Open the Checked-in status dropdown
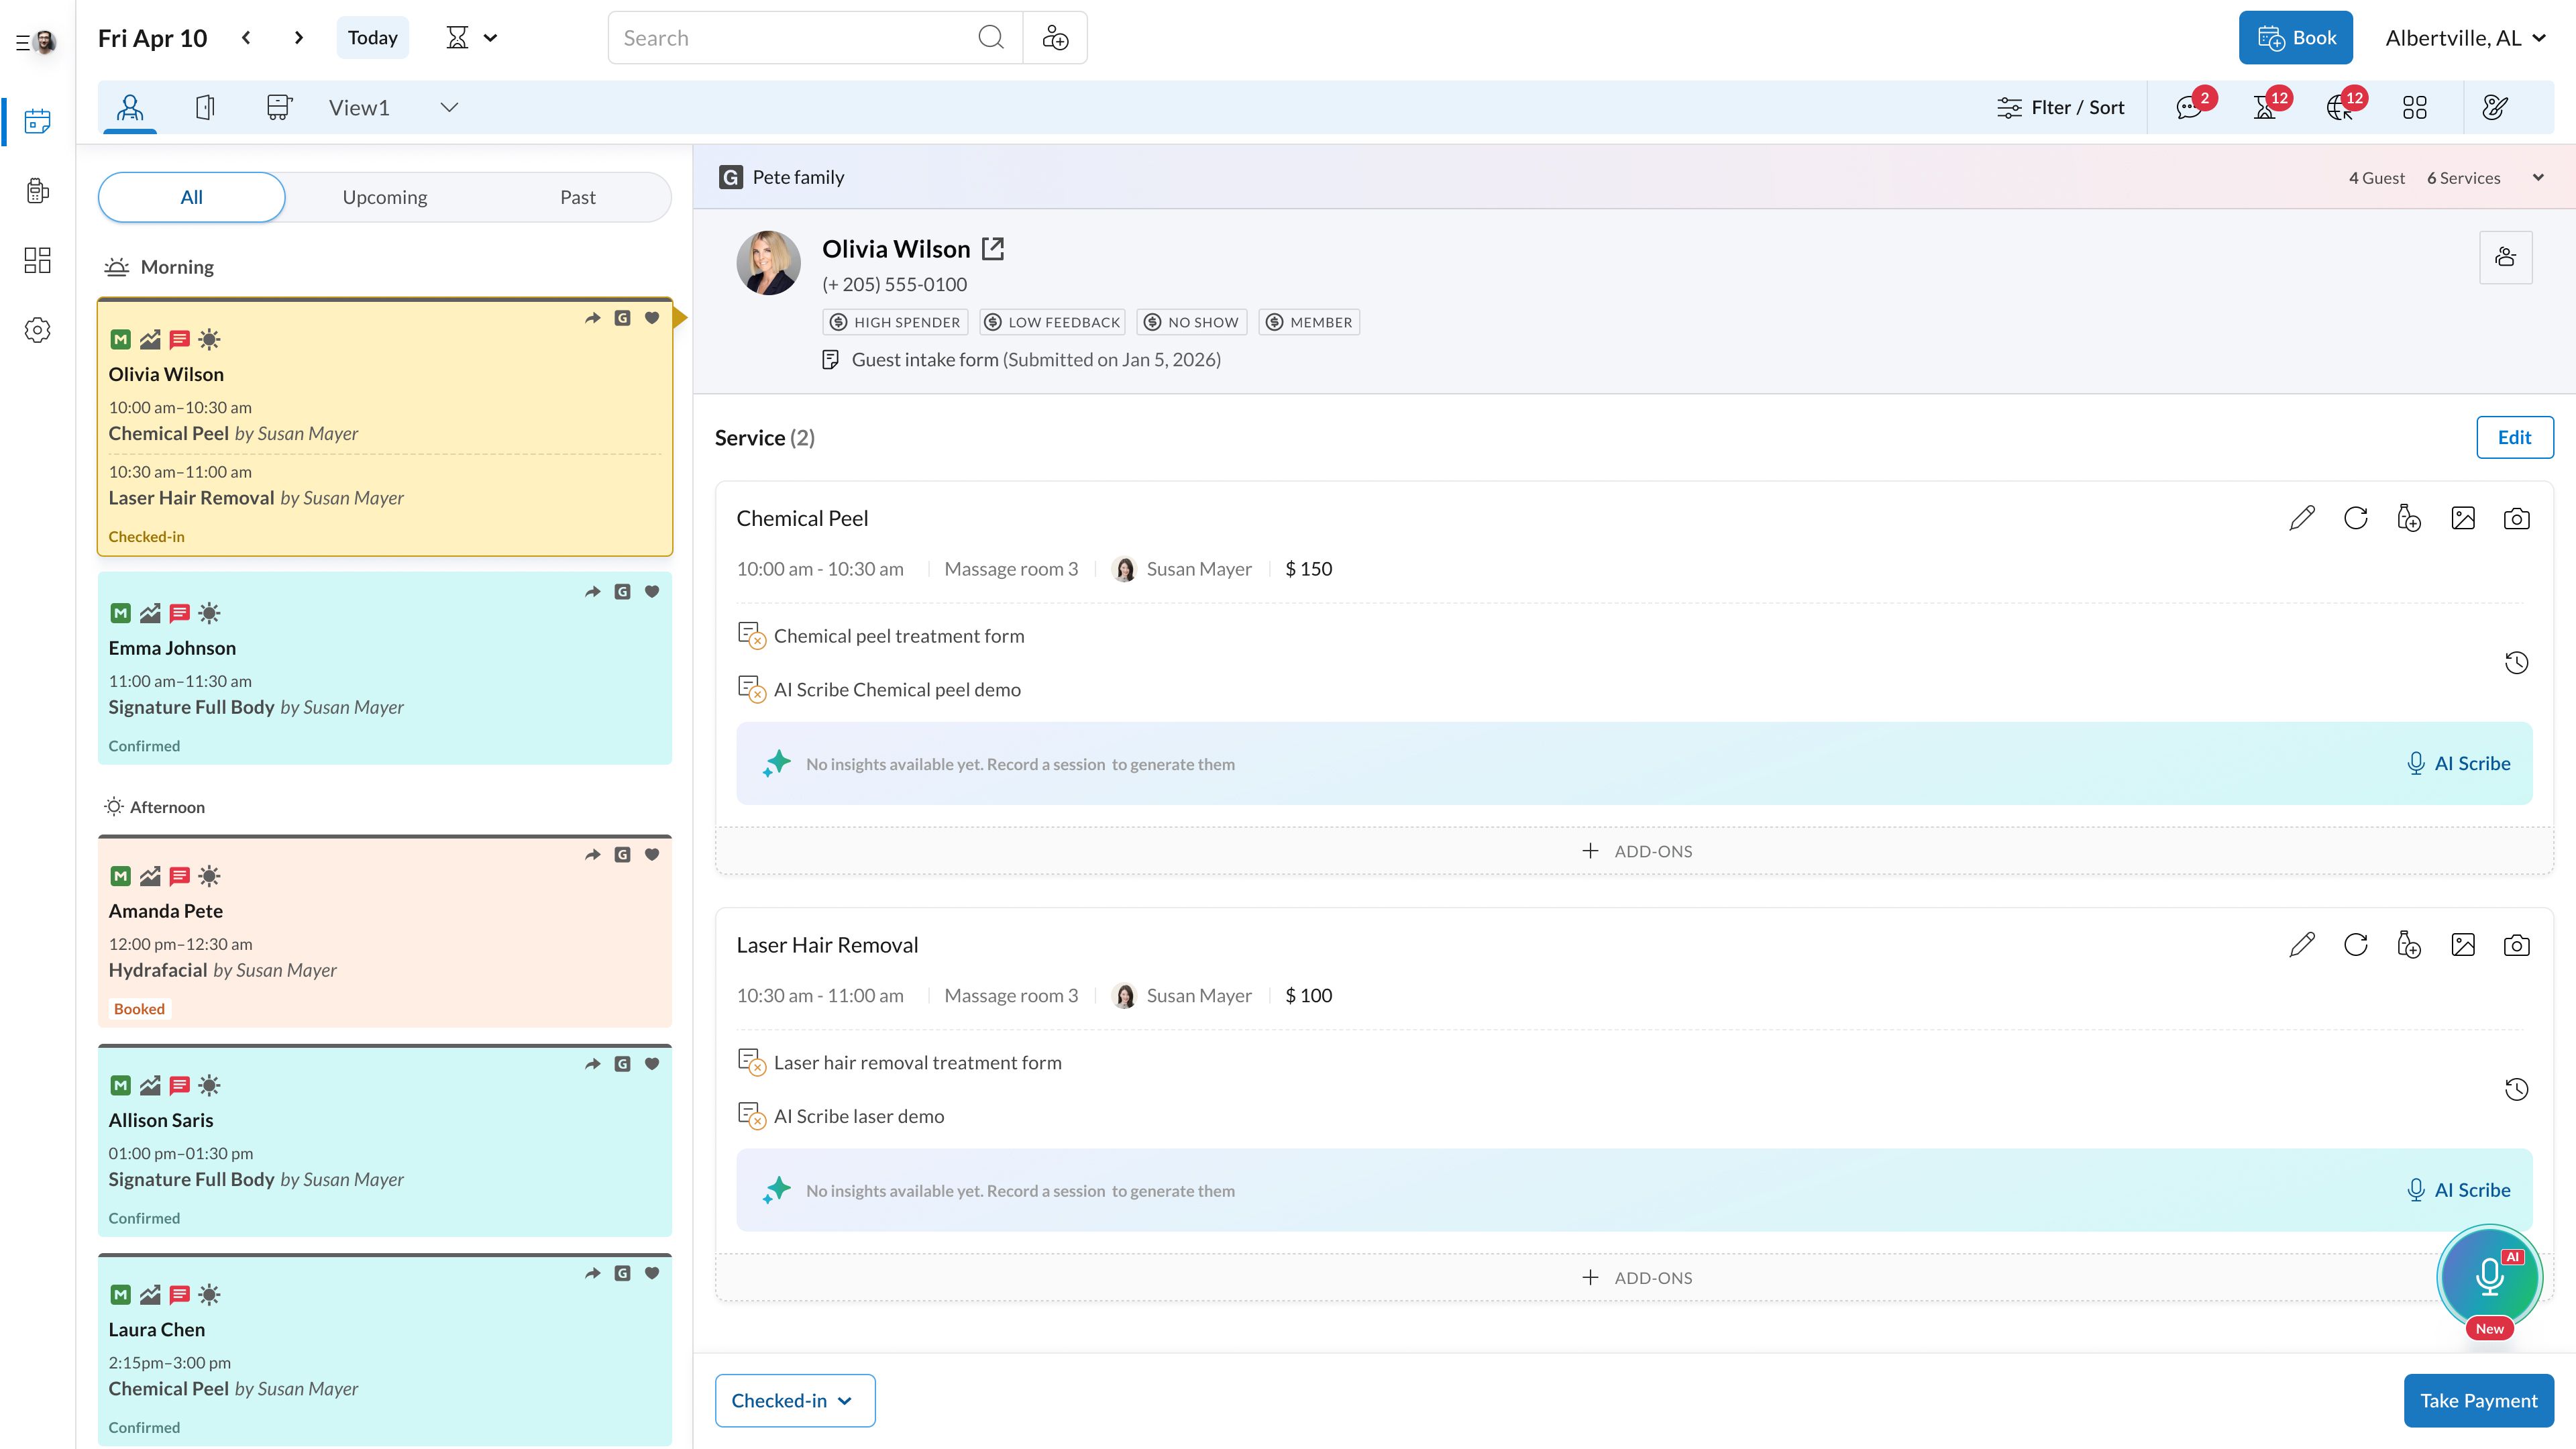Image resolution: width=2576 pixels, height=1449 pixels. (x=794, y=1400)
